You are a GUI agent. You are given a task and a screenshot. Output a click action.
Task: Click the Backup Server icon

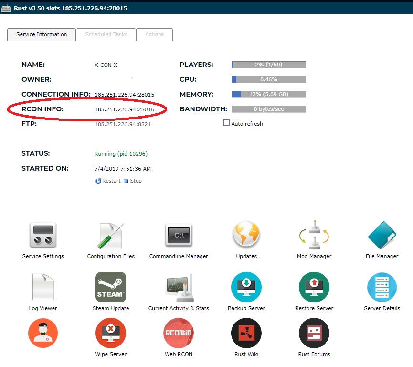(246, 287)
